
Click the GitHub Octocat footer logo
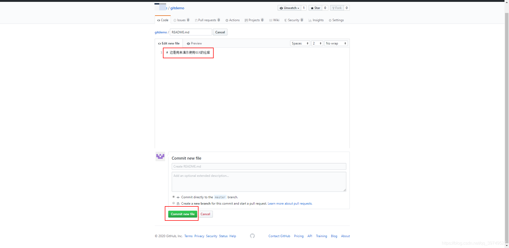click(252, 236)
